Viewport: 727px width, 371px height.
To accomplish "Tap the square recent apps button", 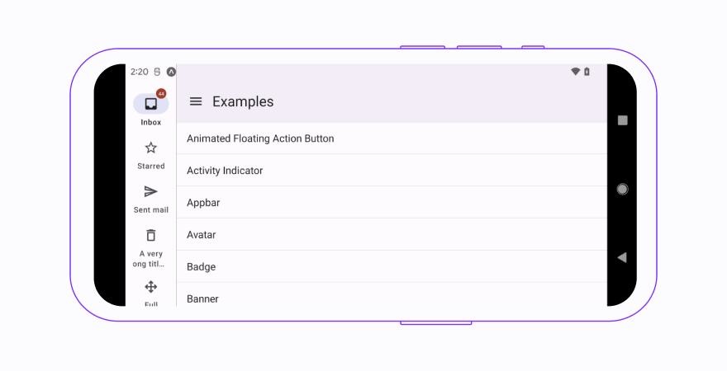I will point(622,120).
